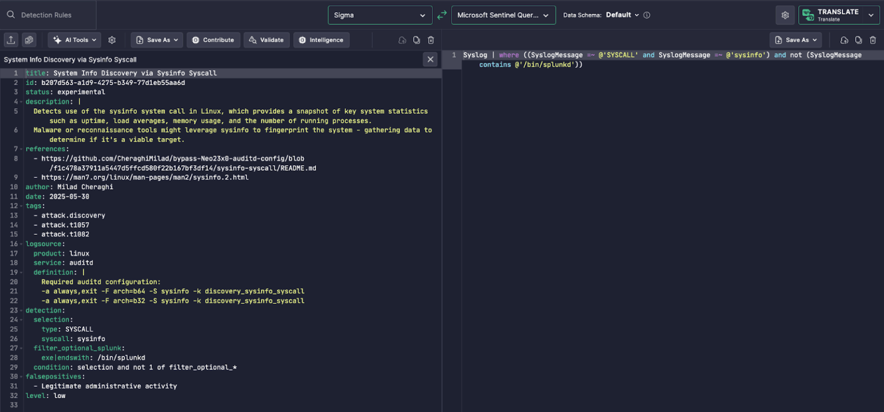884x412 pixels.
Task: Click the stacked documents icon beside upload
Action: tap(28, 40)
